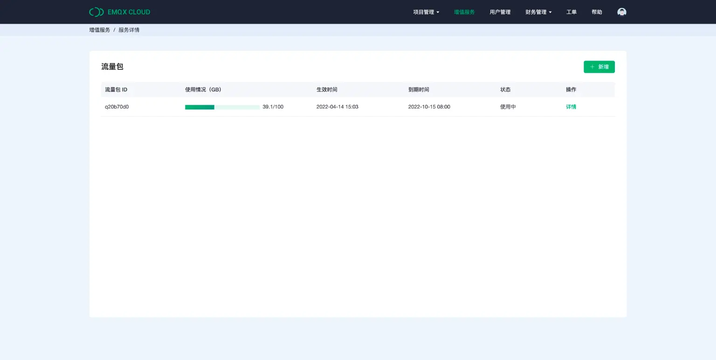Click the 到期时间 value 2022-10-15 08:00
716x360 pixels.
point(429,107)
